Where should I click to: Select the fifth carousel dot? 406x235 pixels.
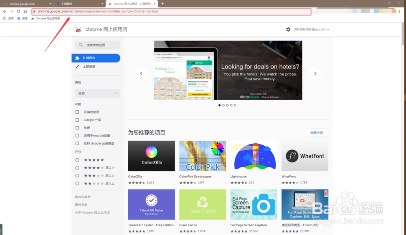tap(235, 106)
